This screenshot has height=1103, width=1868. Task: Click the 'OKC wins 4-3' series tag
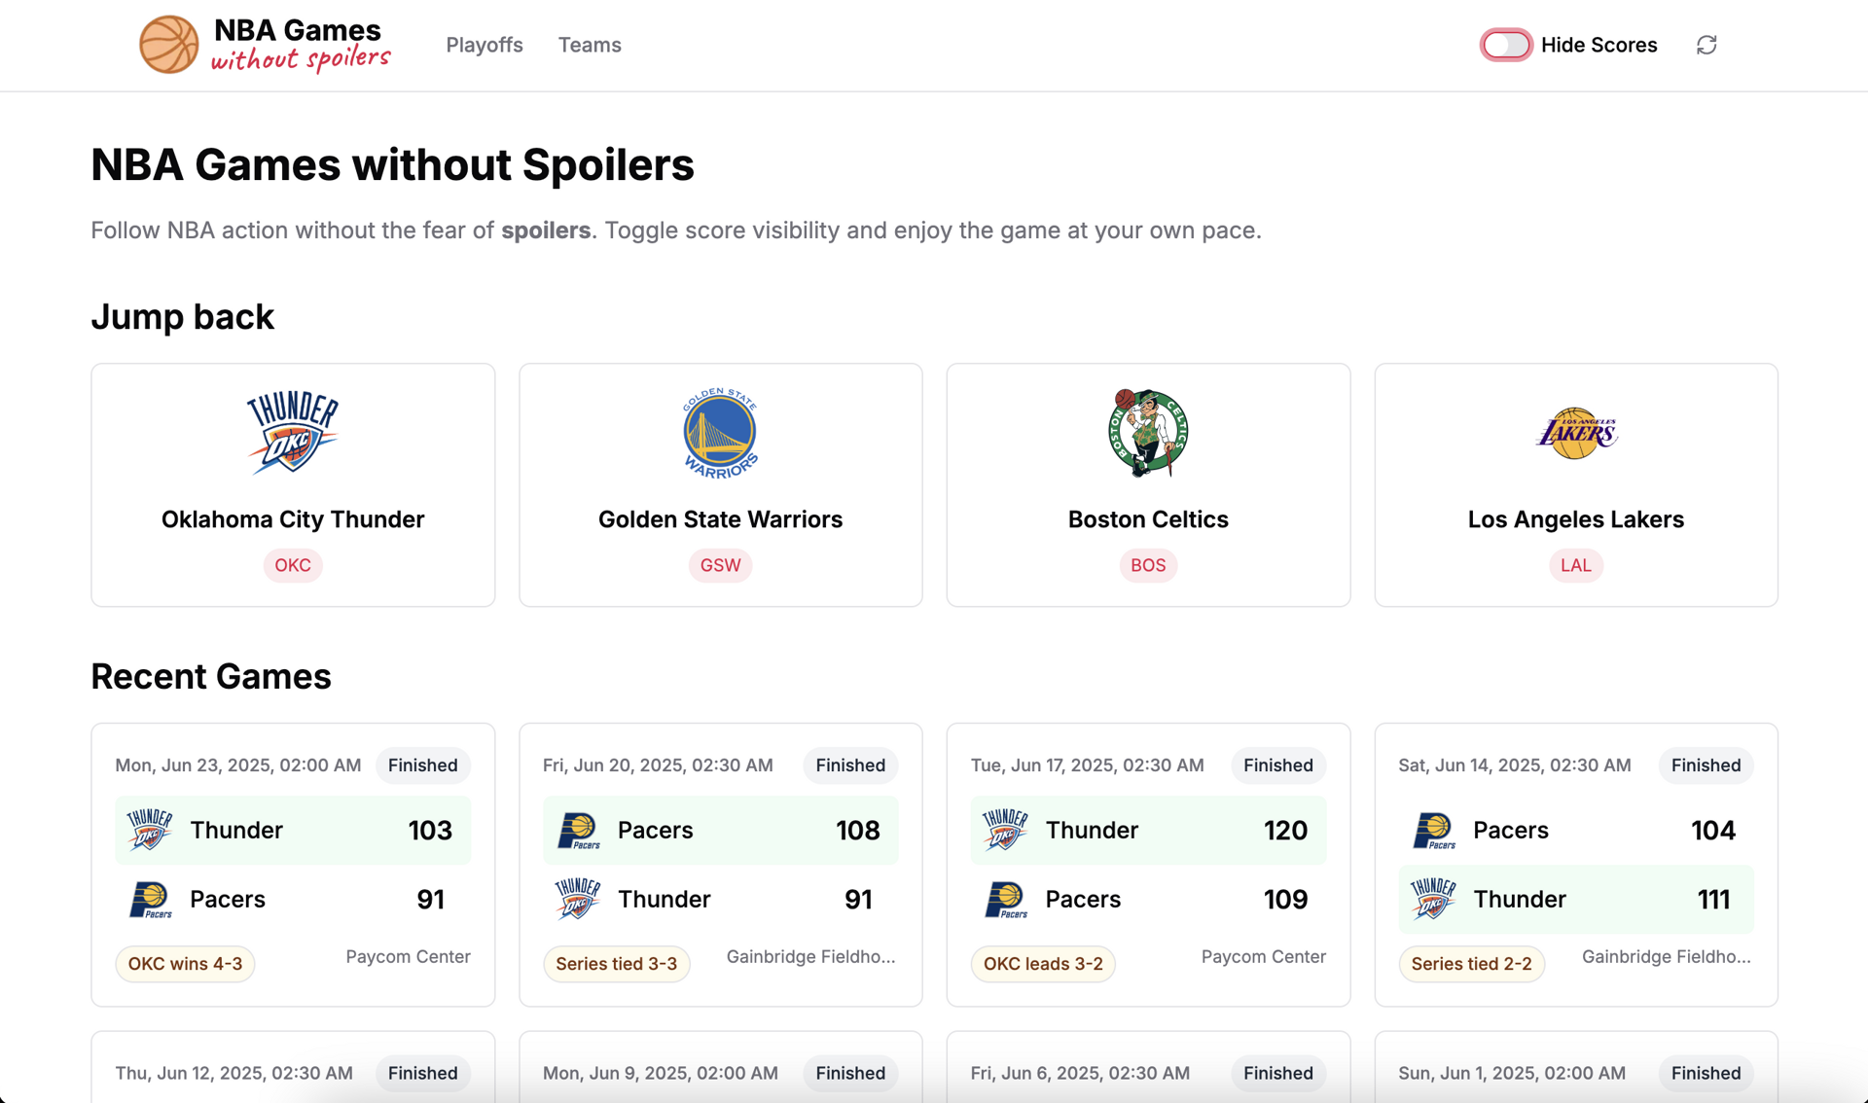185,964
